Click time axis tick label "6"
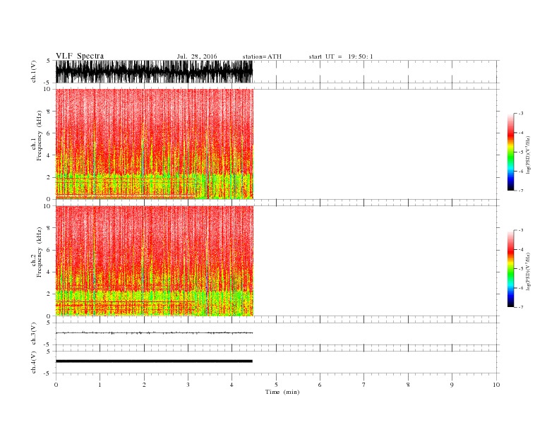 (x=320, y=385)
